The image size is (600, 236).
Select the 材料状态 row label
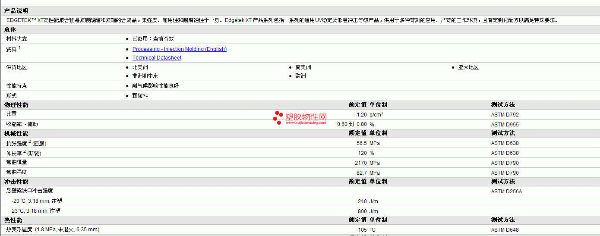pos(16,39)
